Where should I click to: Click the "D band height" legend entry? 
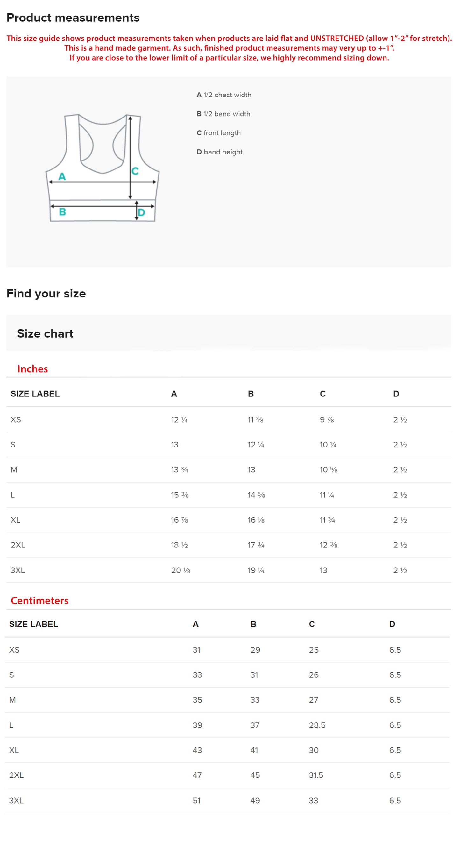(219, 152)
